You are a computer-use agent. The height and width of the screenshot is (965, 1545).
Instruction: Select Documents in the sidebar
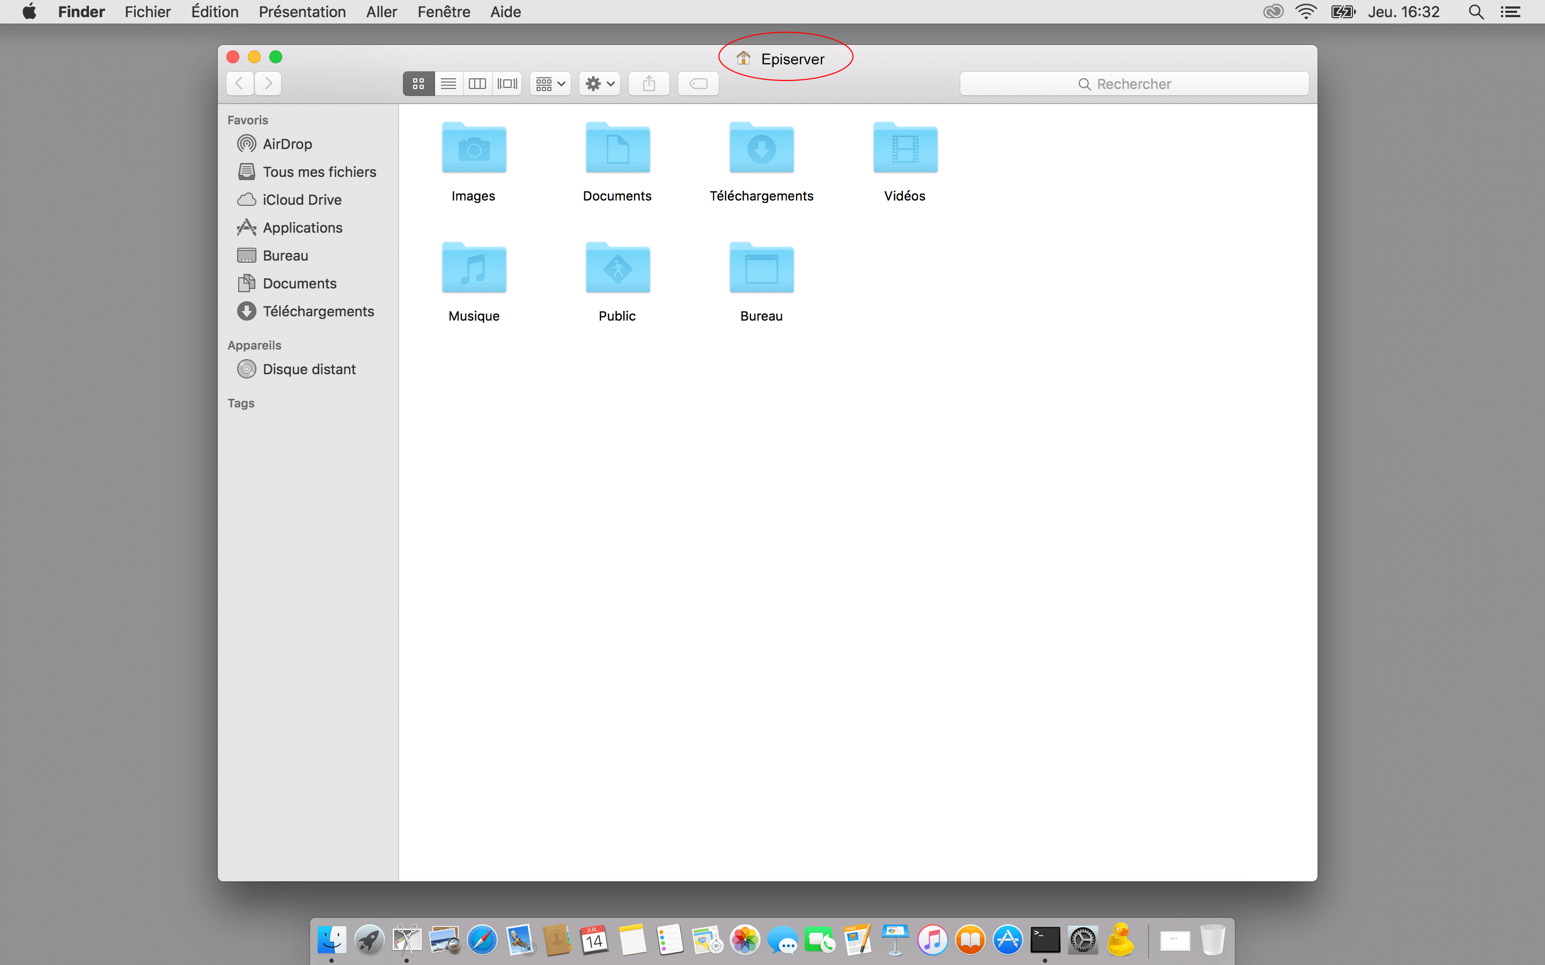pyautogui.click(x=286, y=284)
